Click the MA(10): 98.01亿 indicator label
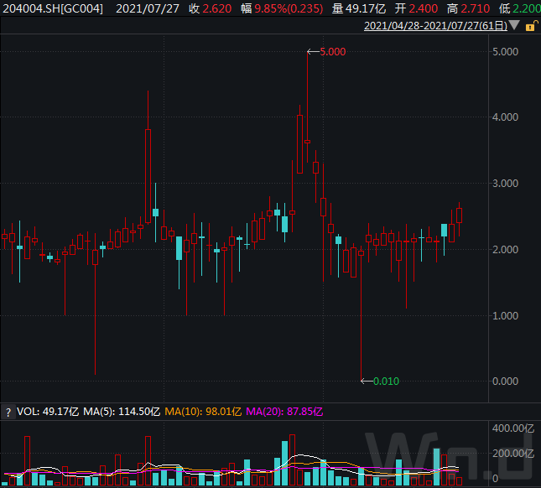The height and width of the screenshot is (488, 541). point(203,412)
